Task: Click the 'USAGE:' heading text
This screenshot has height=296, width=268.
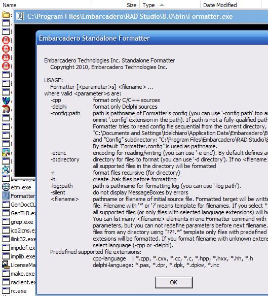Action: 54,80
